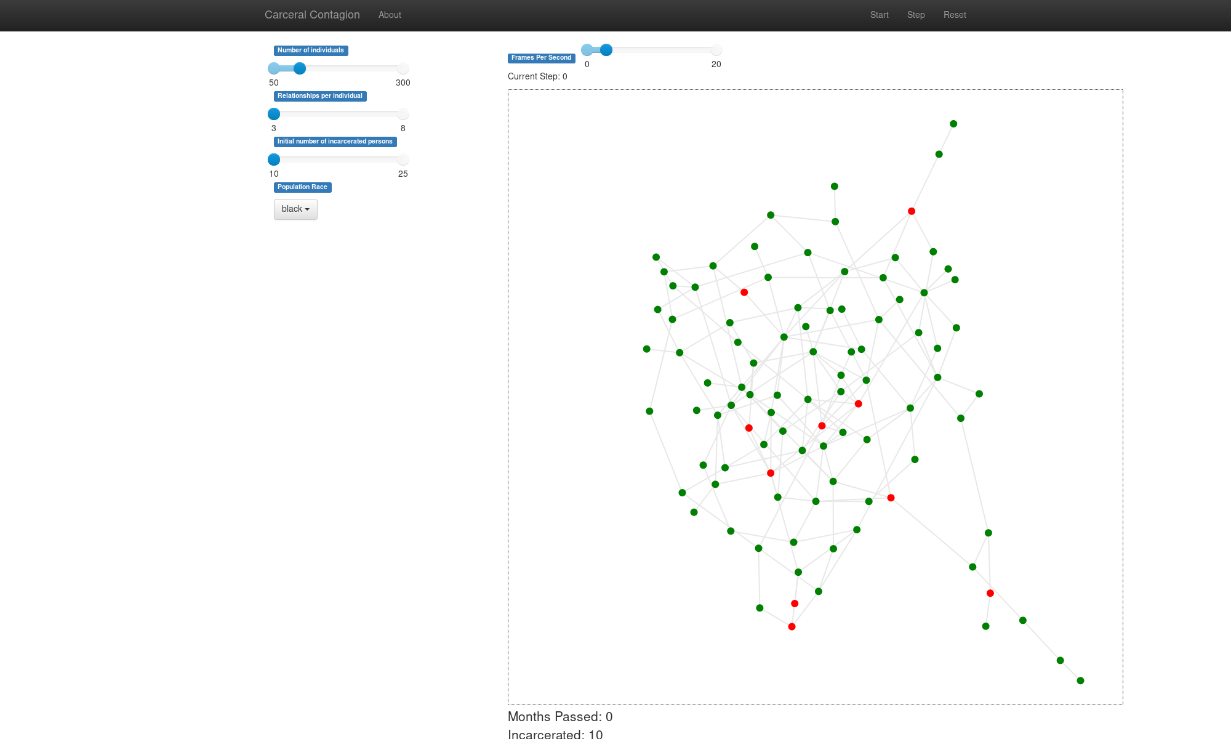Click the Frames Per Second slider handle
Viewport: 1231px width, 739px height.
pos(606,50)
